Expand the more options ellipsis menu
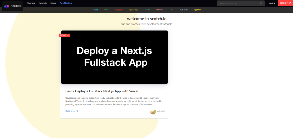Viewport: 293px width, 138px height. [76, 3]
